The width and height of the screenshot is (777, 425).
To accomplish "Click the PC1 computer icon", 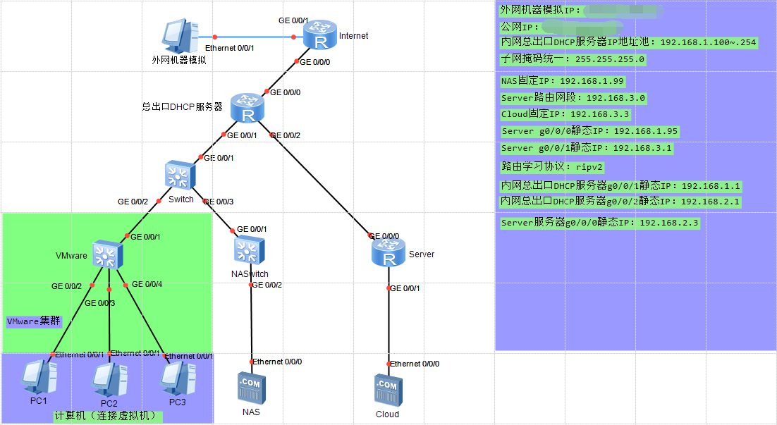I will tap(39, 378).
